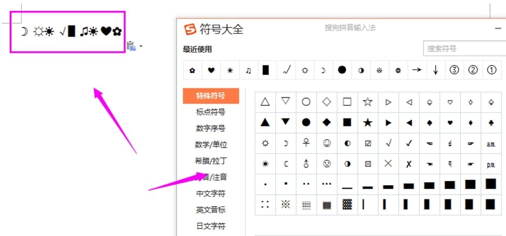Switch to 中文字符 category
506x236 pixels.
pos(211,194)
